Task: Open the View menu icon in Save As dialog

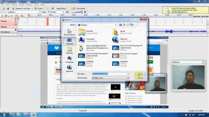Action: click(x=132, y=25)
